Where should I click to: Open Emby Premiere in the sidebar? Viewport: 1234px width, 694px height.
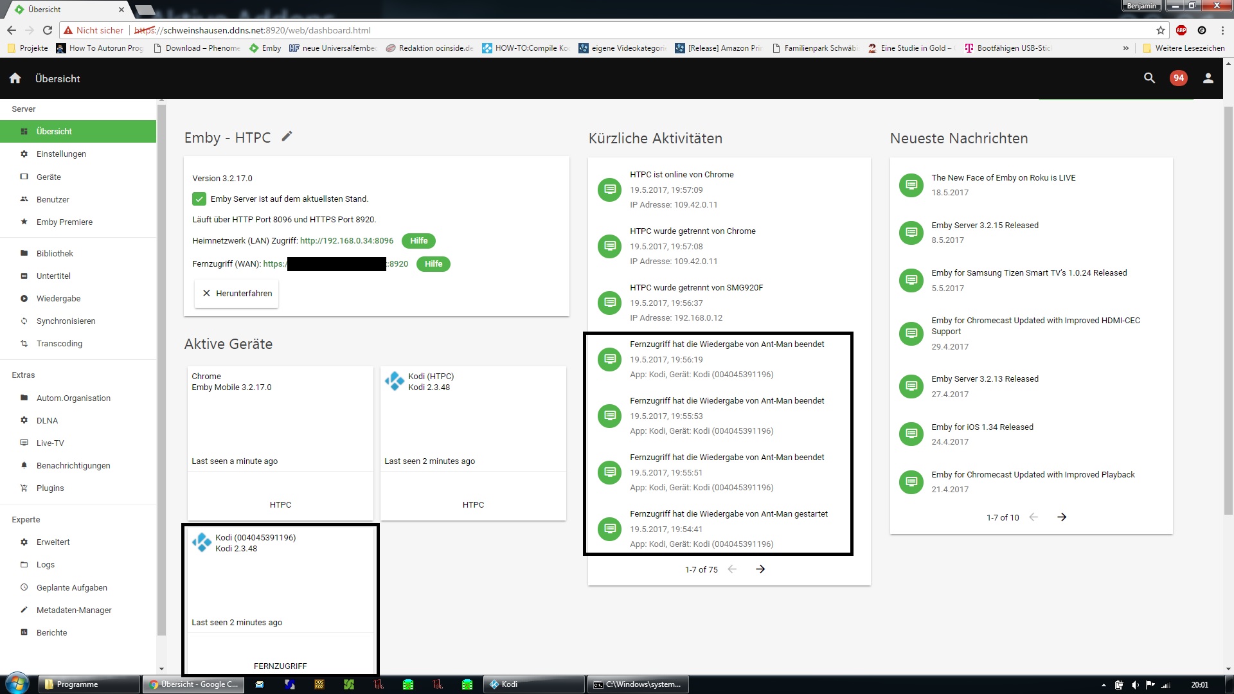78,222
